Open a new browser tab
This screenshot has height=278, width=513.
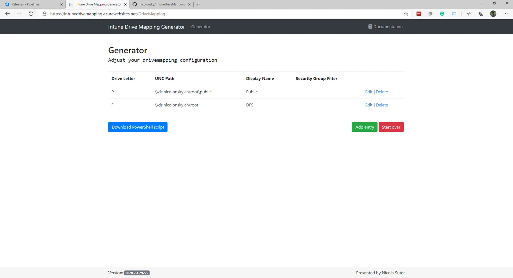click(x=198, y=4)
